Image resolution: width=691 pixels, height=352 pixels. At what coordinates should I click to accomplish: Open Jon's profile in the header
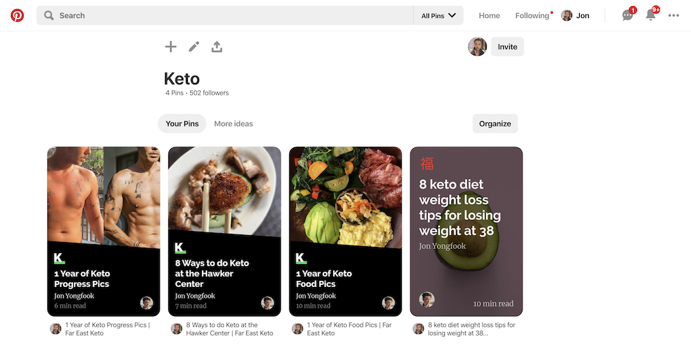(x=575, y=15)
